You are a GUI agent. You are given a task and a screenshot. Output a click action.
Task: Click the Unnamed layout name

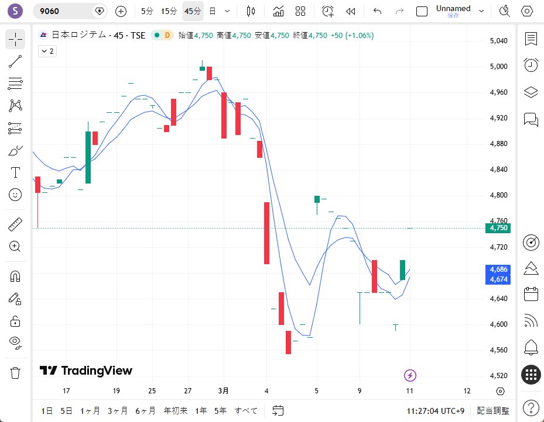453,9
